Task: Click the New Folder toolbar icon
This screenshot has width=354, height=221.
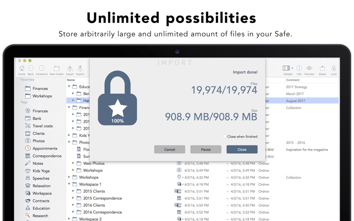Action: point(57,69)
